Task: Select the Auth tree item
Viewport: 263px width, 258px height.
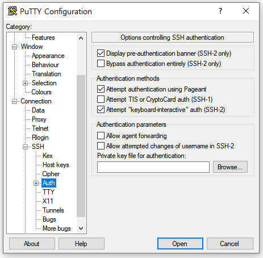Action: pyautogui.click(x=49, y=183)
